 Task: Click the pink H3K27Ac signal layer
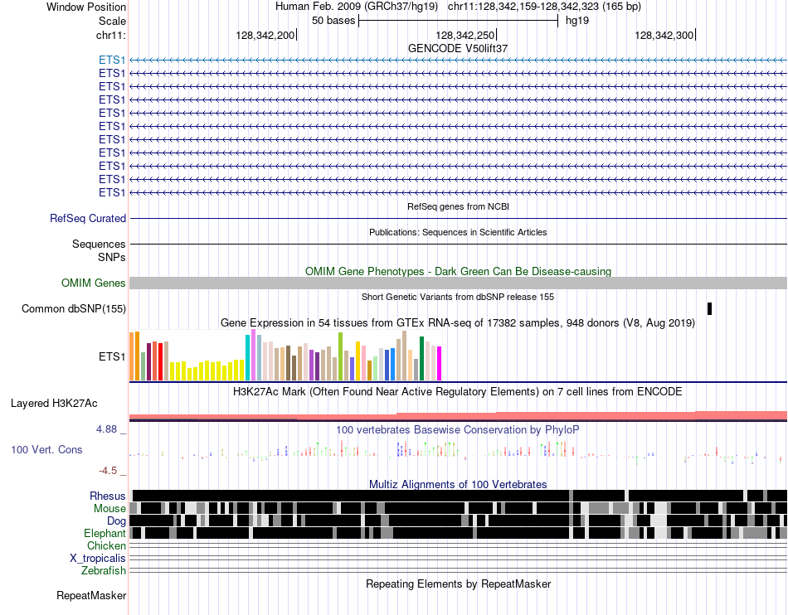[x=458, y=416]
